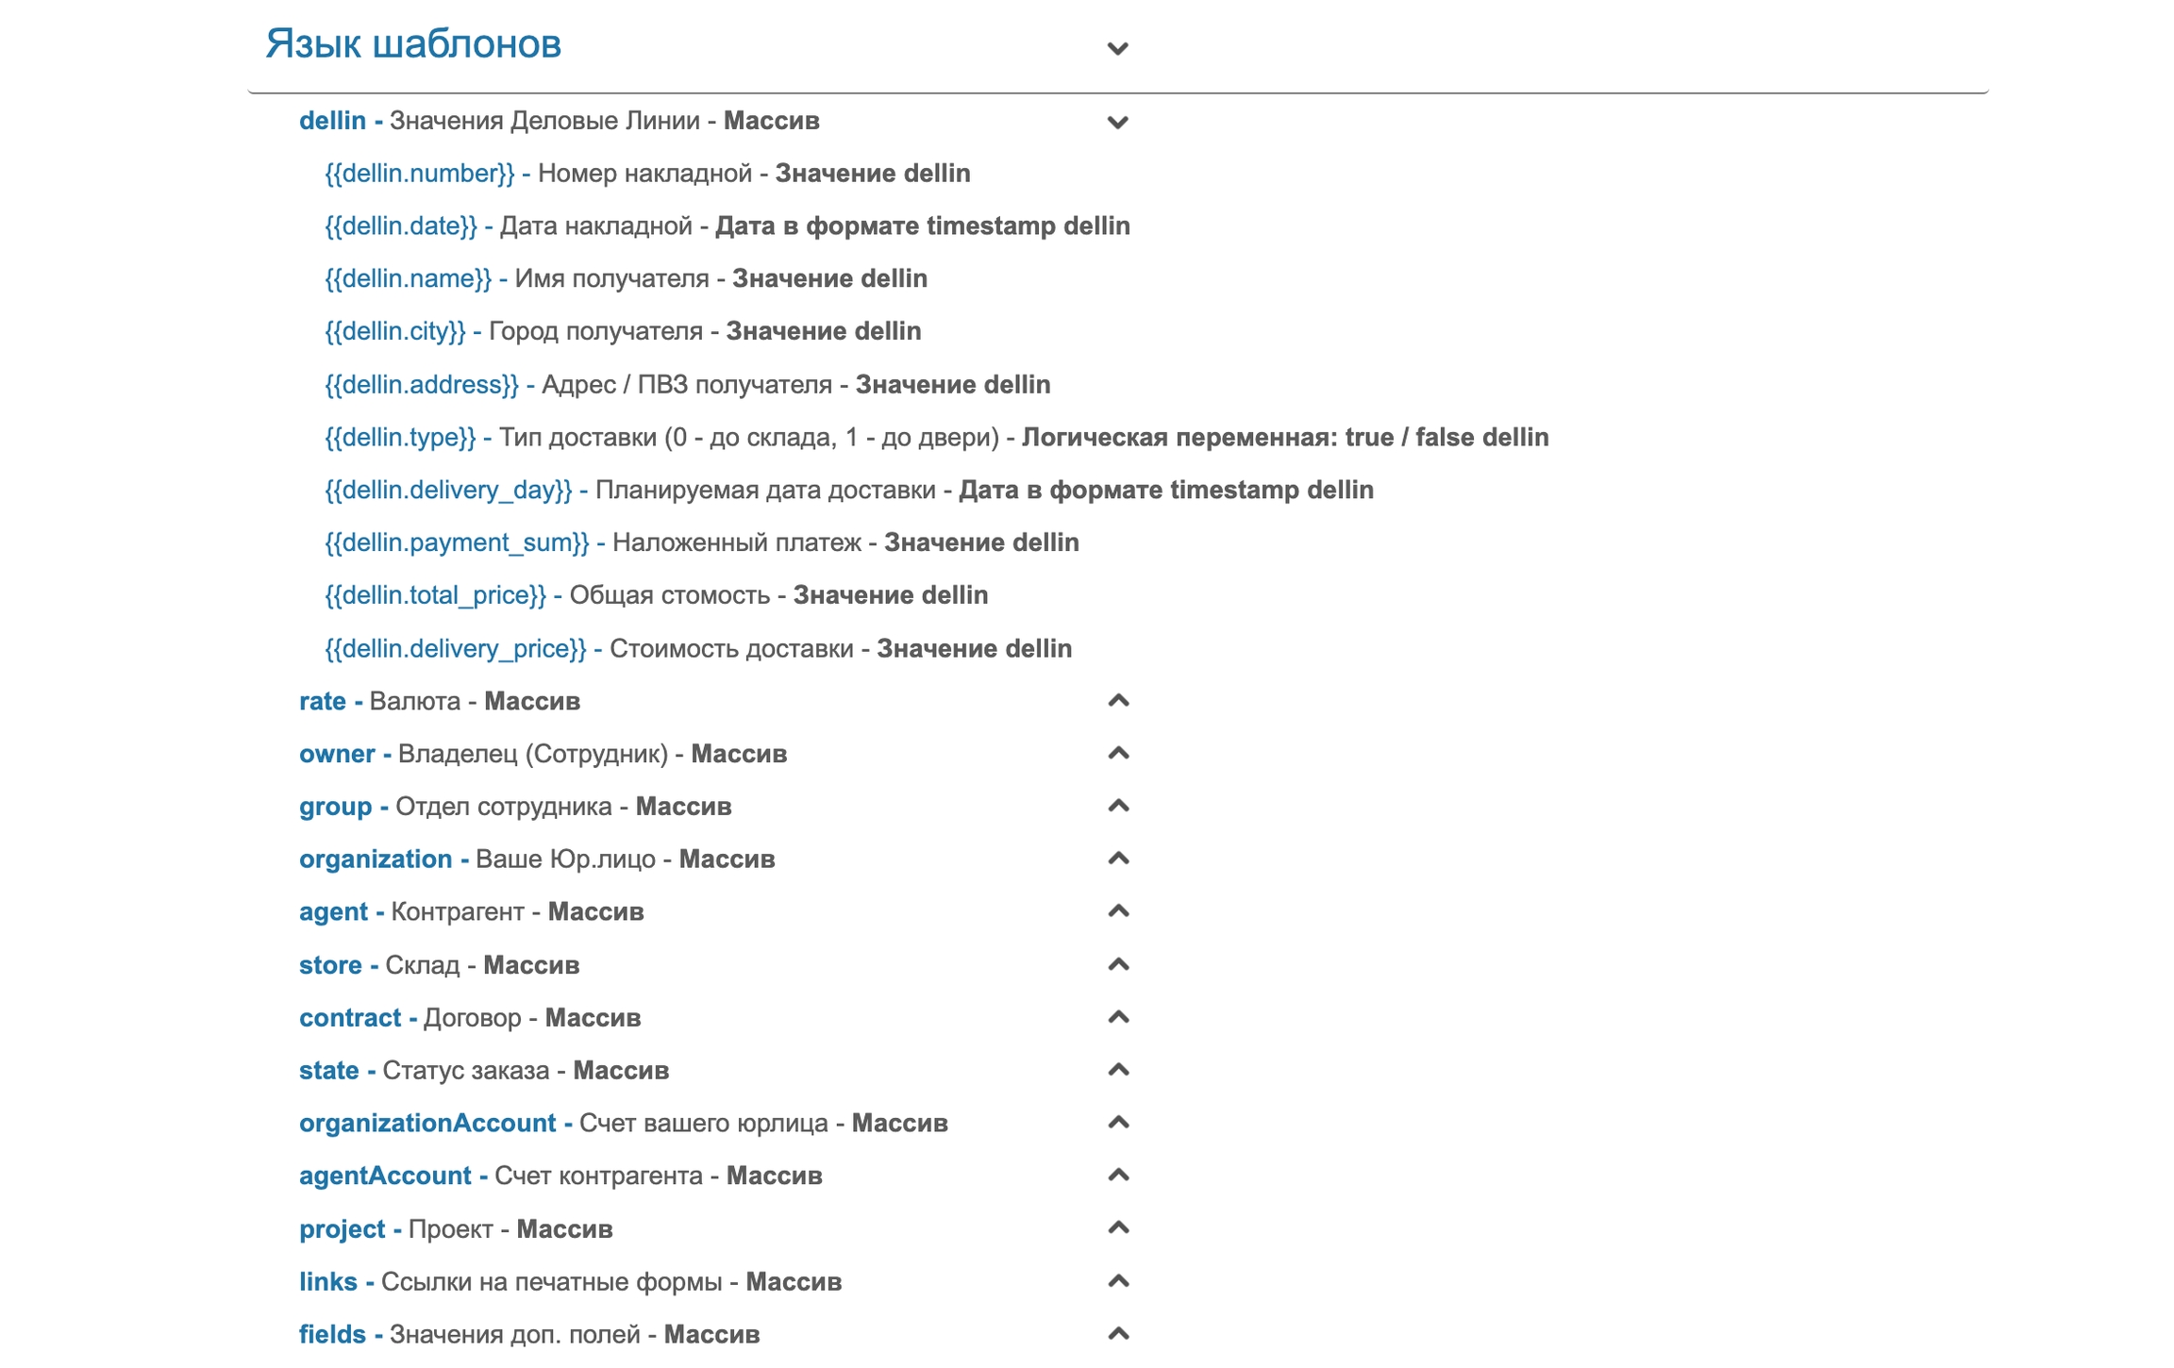Collapse the dellin array chevron
The image size is (2174, 1368).
pos(1117,122)
